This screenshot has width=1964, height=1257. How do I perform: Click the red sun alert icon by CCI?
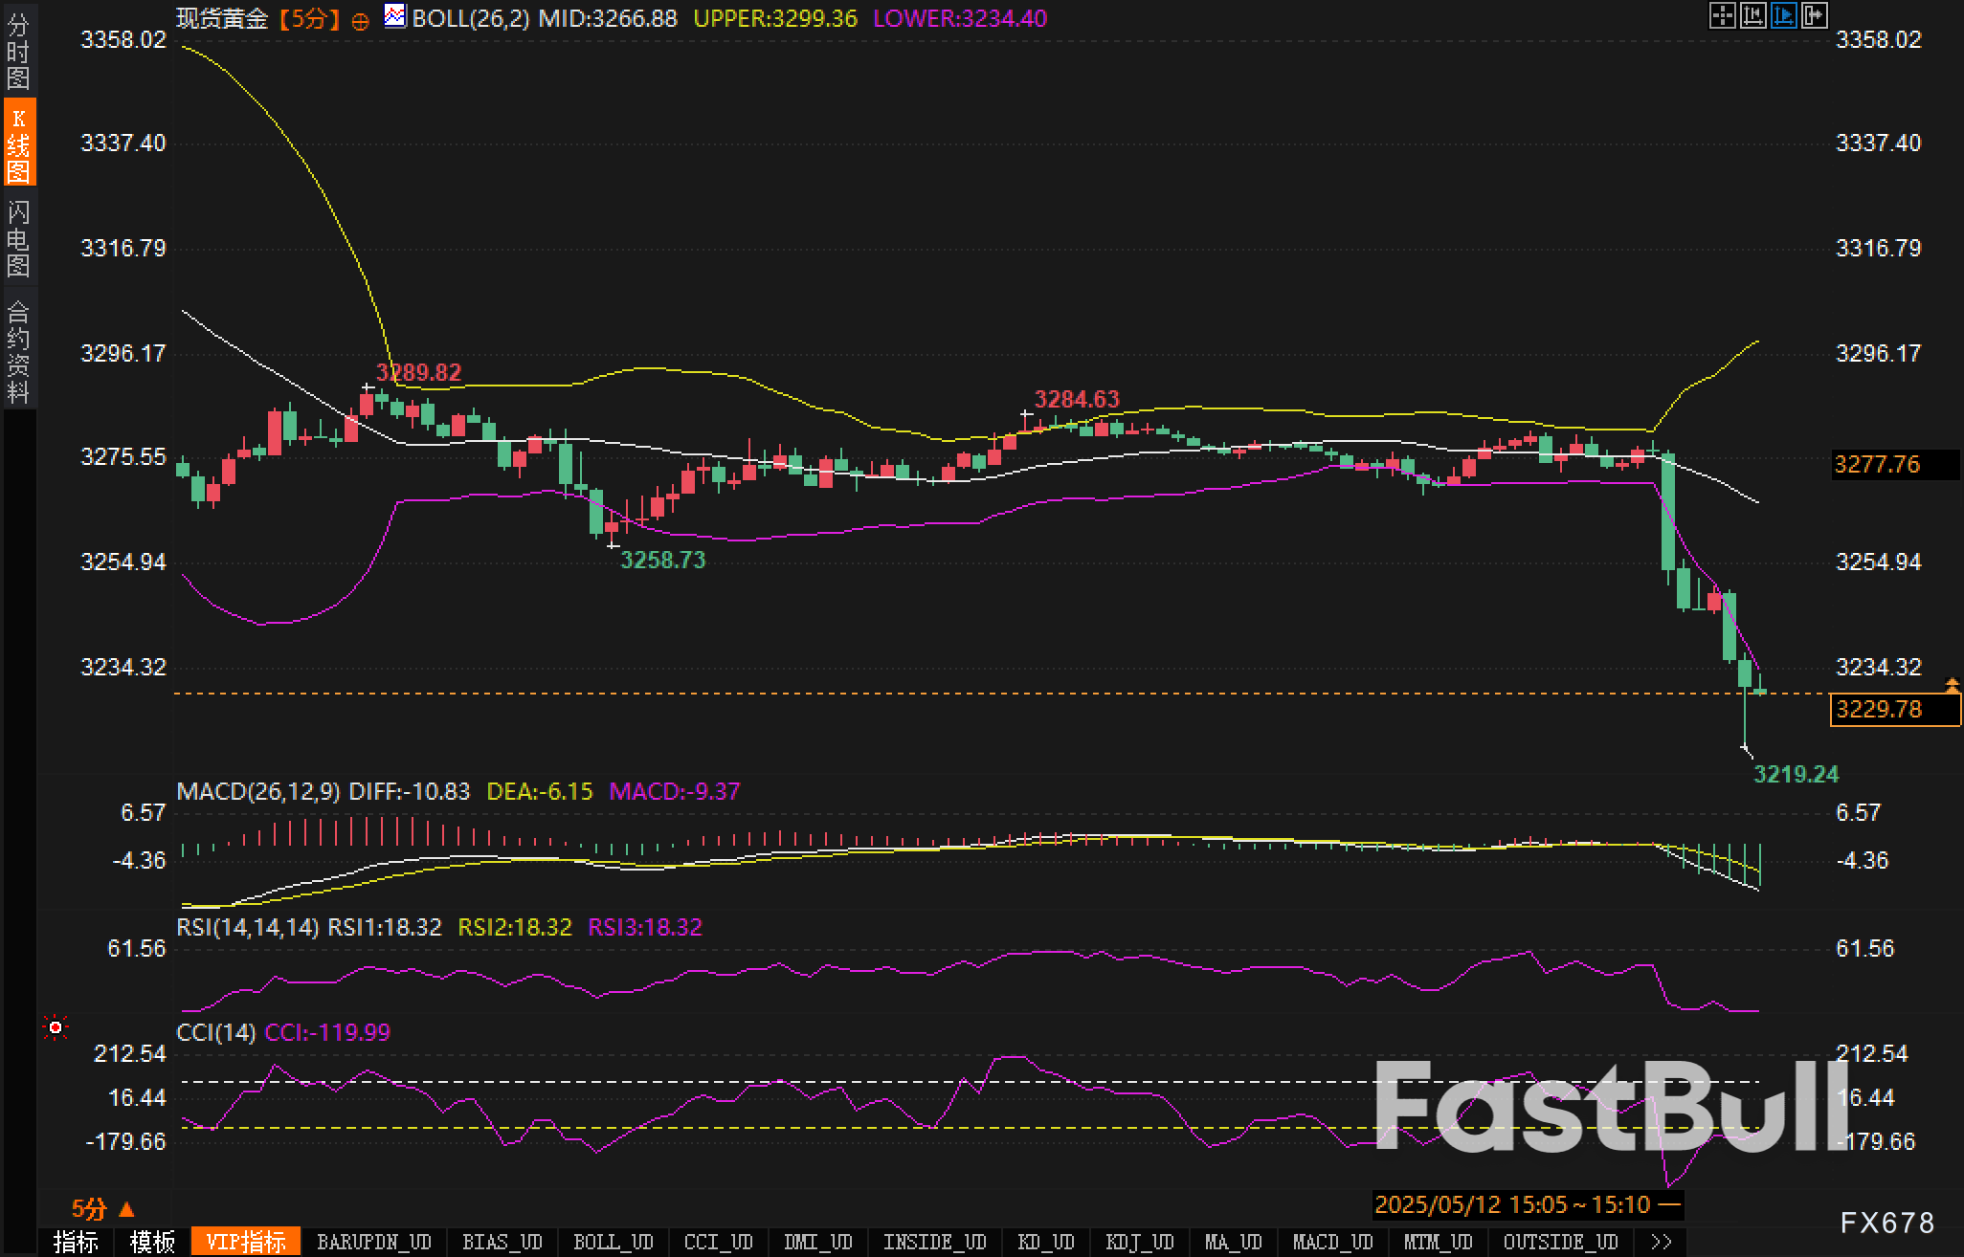(56, 1027)
